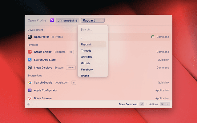
Task: Click the Sleep Displays monitor icon
Action: point(30,68)
